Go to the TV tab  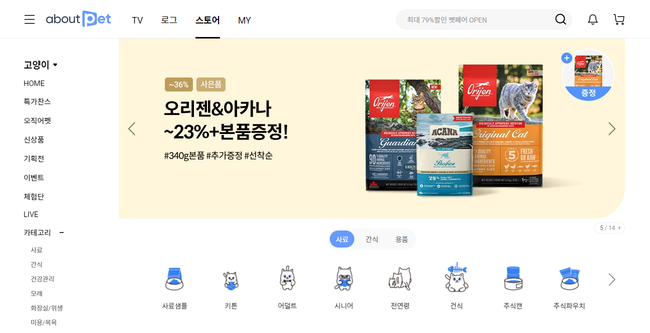point(137,20)
